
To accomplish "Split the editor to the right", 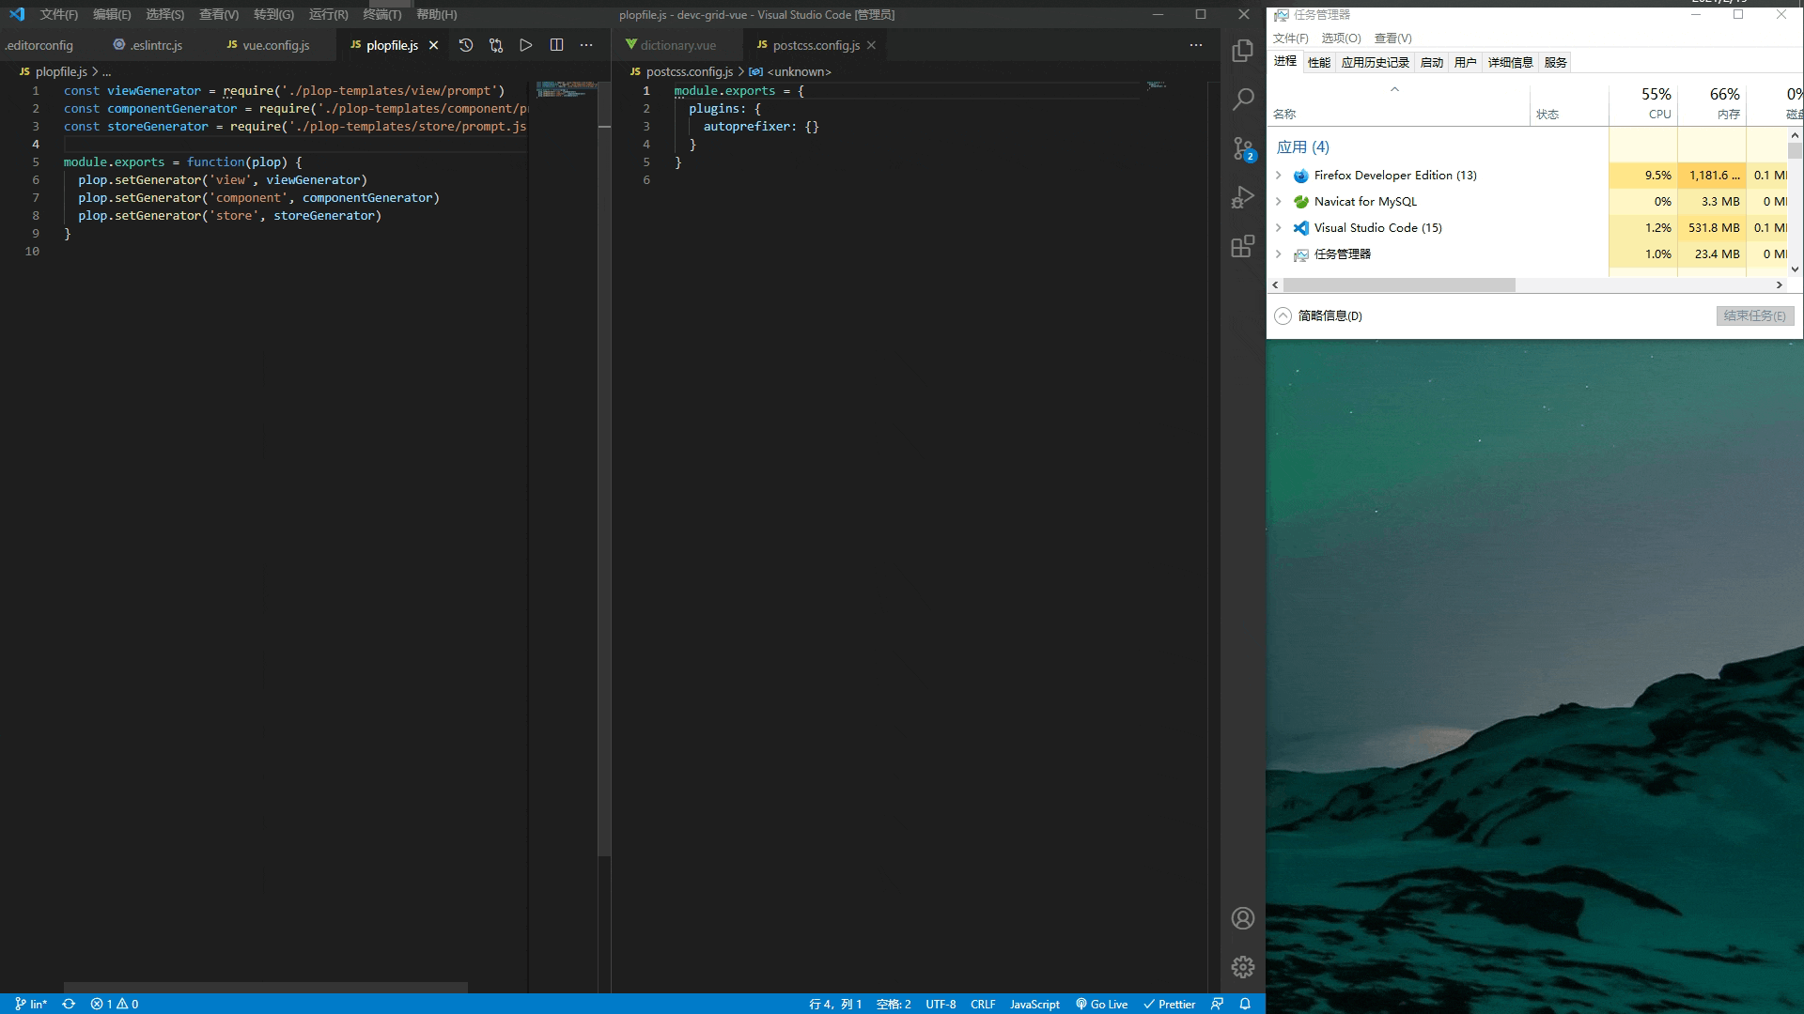I will point(556,45).
